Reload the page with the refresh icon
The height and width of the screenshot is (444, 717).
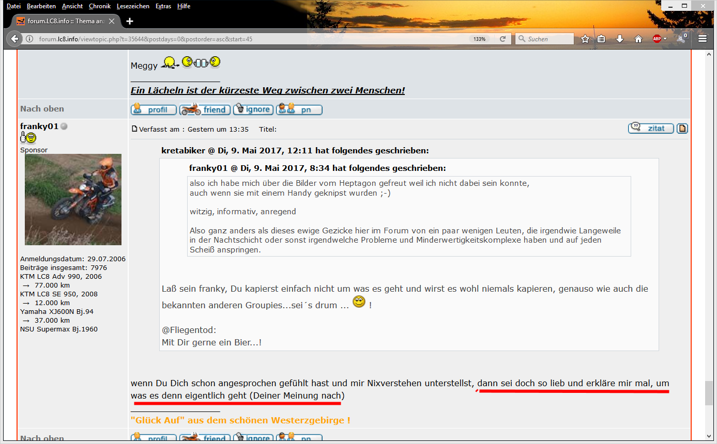(502, 39)
